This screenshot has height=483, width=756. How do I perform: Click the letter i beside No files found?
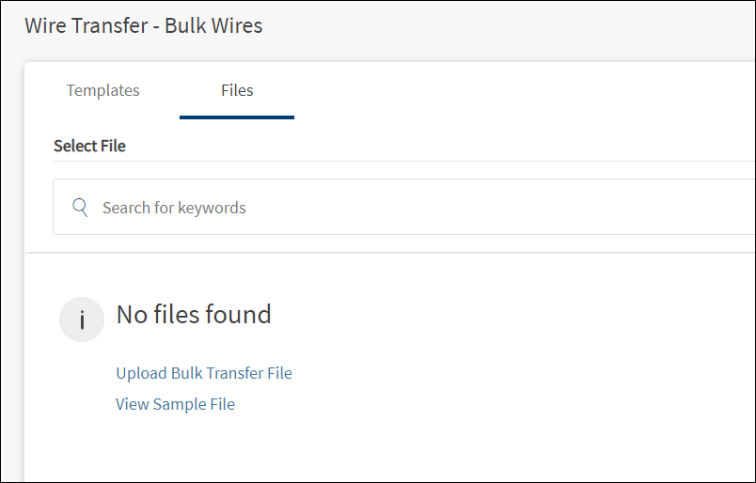click(82, 320)
